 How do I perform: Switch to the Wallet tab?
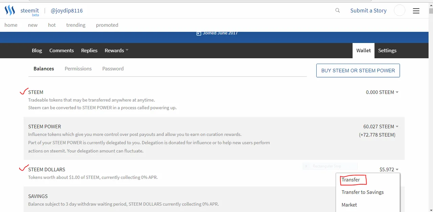(x=364, y=50)
